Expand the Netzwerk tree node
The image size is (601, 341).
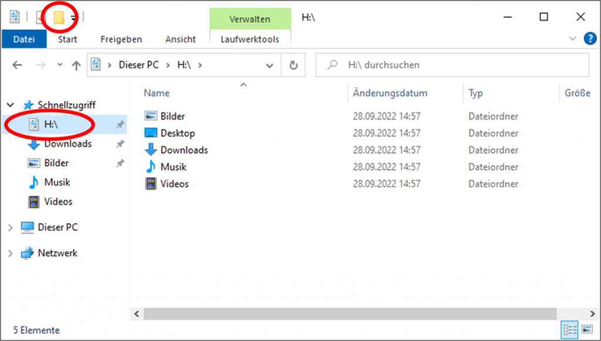click(11, 254)
